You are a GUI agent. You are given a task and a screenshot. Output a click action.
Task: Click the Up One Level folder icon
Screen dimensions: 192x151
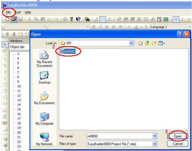(147, 43)
